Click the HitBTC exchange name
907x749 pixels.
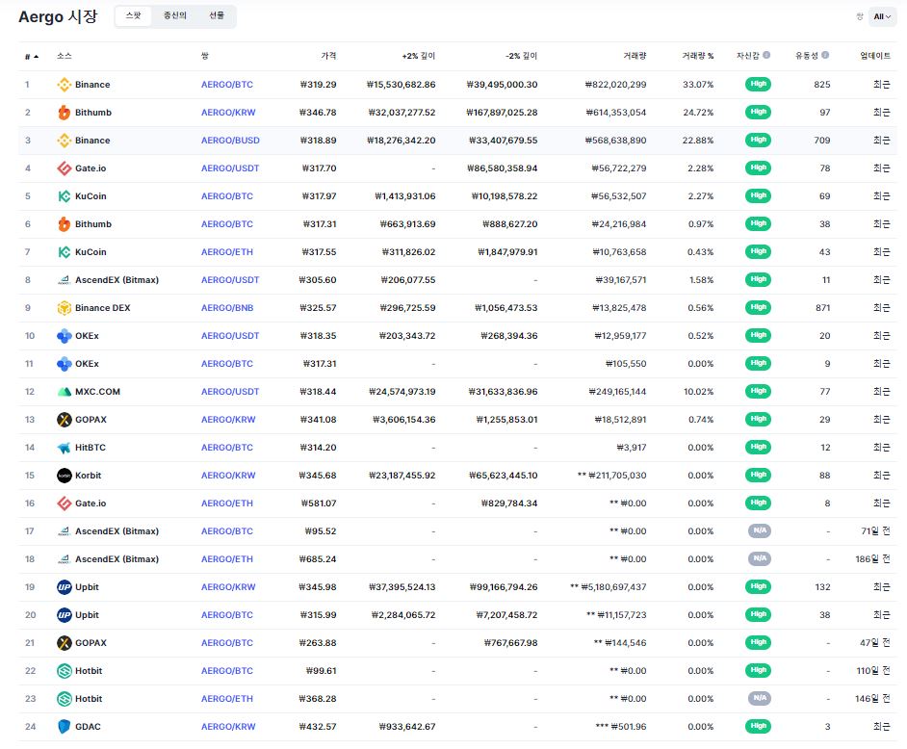tap(91, 448)
